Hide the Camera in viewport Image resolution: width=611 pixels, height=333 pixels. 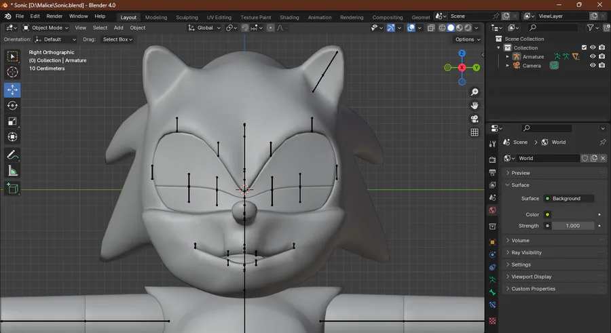[x=593, y=65]
